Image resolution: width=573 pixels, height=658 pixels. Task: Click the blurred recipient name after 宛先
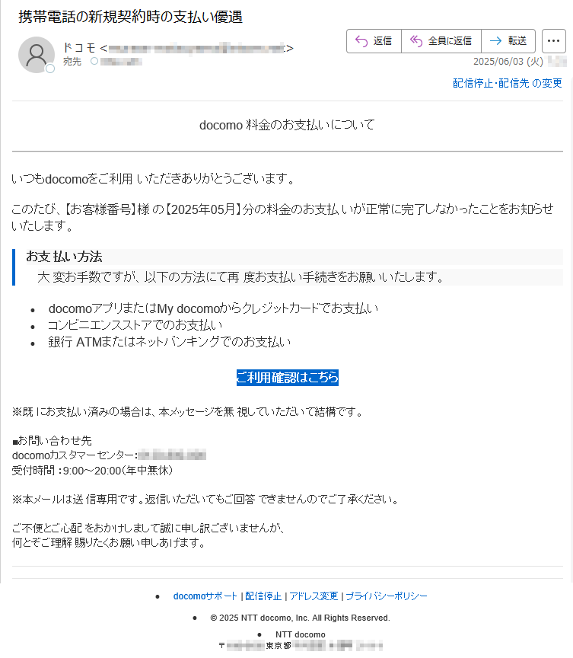[x=121, y=62]
